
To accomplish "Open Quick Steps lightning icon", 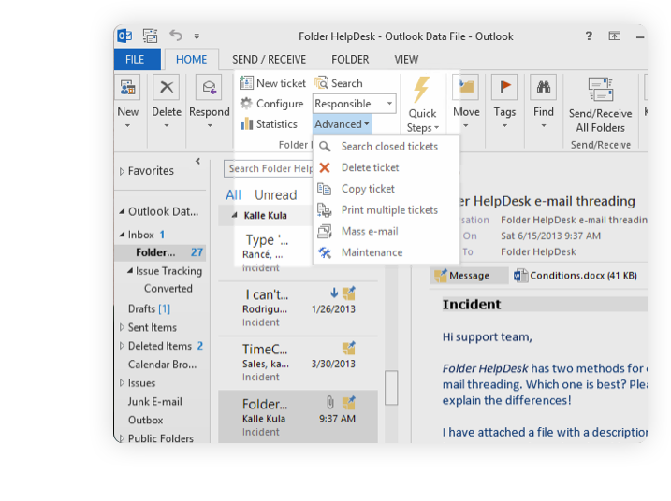I will point(422,89).
